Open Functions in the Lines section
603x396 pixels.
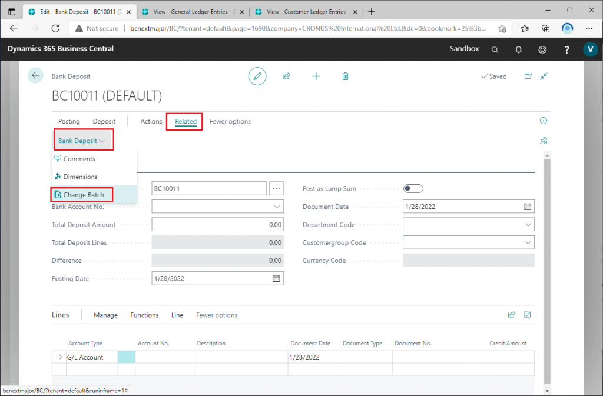144,315
